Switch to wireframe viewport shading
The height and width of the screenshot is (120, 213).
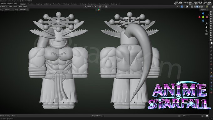pos(195,7)
